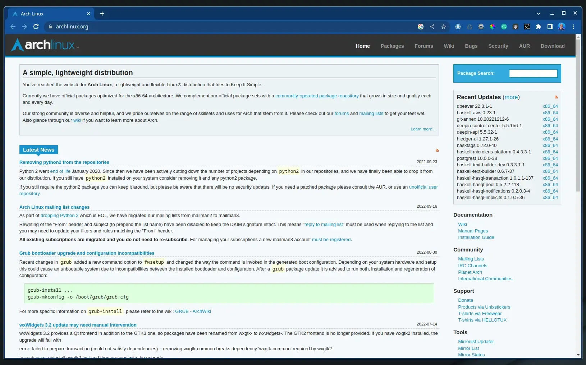Click into the Package Search field
The height and width of the screenshot is (365, 586).
pyautogui.click(x=533, y=73)
